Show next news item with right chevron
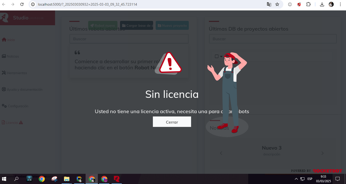The width and height of the screenshot is (346, 184). (322, 153)
